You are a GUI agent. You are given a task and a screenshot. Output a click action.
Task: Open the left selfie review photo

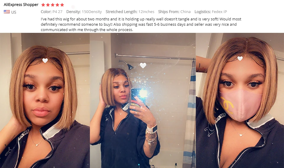45,100
